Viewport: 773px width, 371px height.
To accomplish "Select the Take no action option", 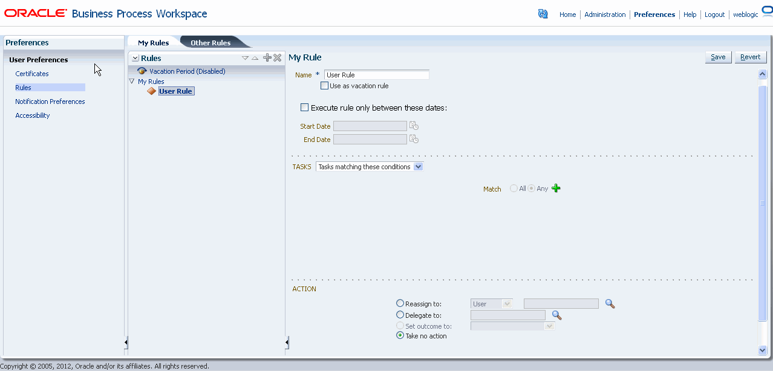I will pyautogui.click(x=400, y=335).
